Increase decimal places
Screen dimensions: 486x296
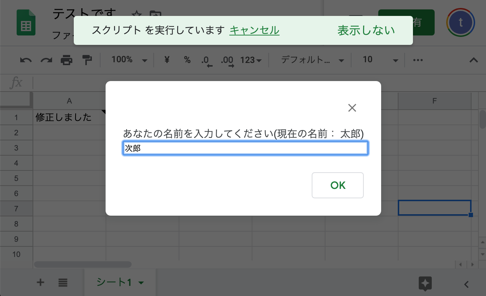pos(227,60)
